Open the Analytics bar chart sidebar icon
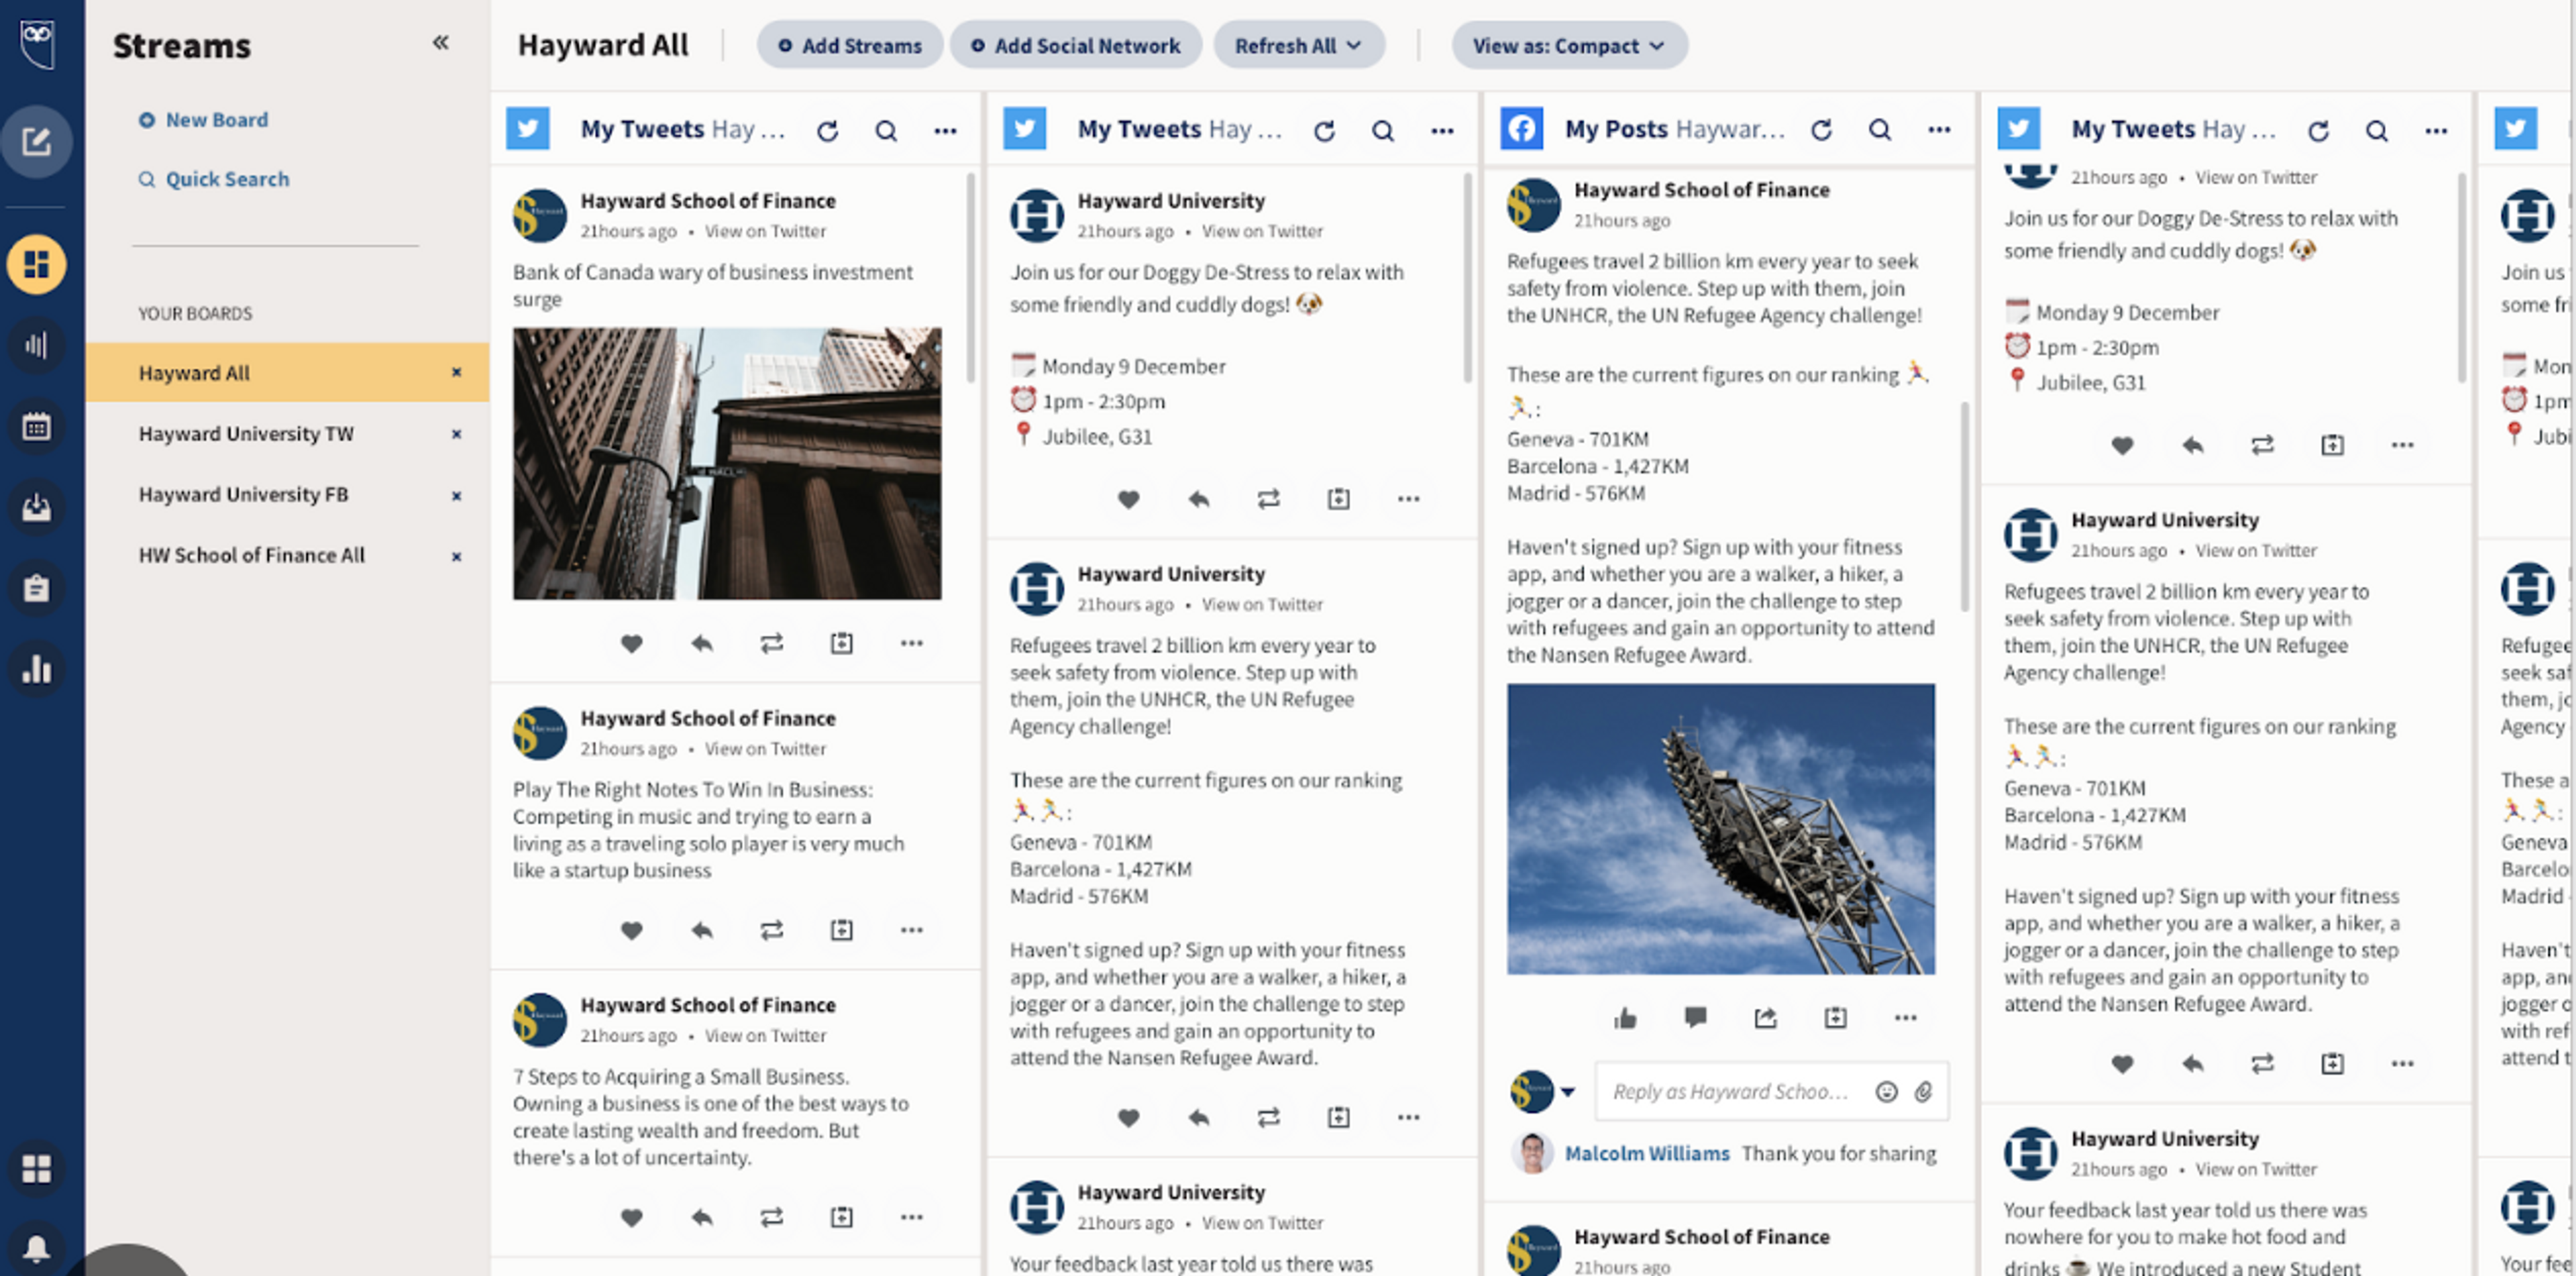Screen dimensions: 2576x1276 tap(36, 669)
